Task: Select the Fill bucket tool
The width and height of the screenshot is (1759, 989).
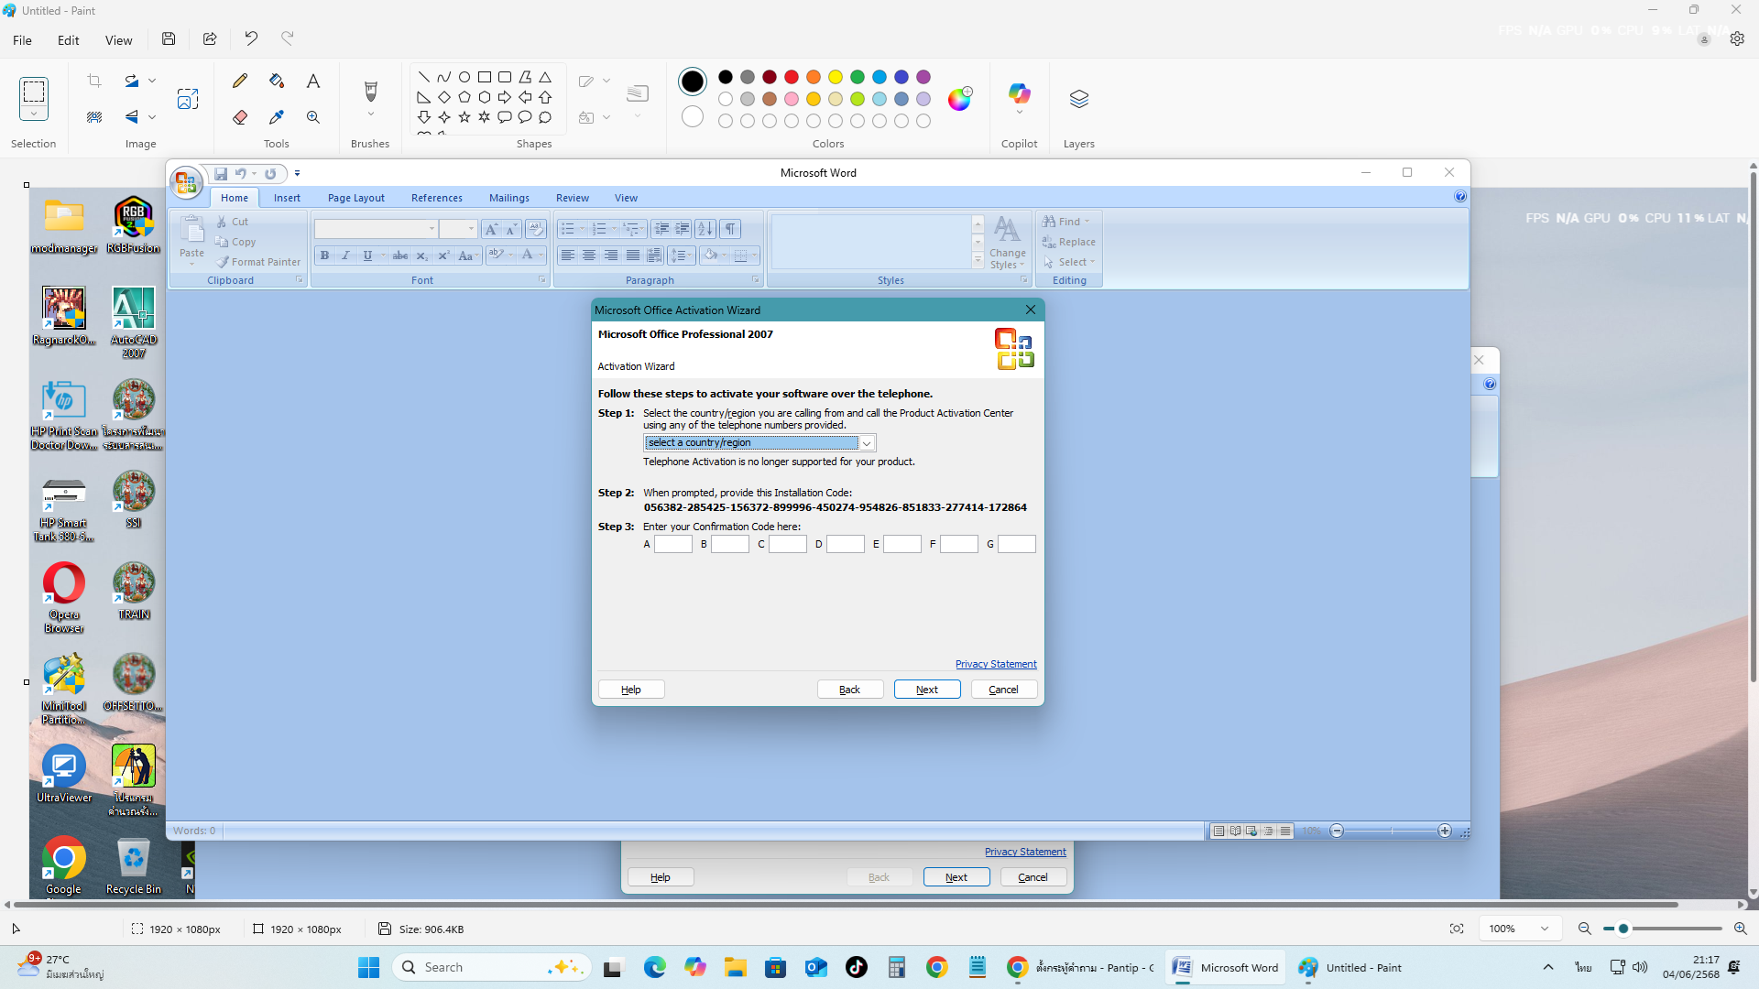Action: coord(277,81)
